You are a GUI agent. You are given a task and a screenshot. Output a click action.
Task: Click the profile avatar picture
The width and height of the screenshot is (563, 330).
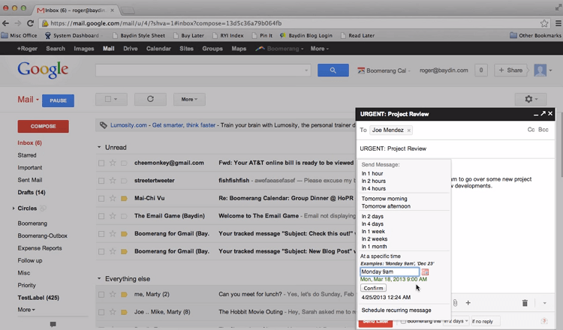pos(540,70)
